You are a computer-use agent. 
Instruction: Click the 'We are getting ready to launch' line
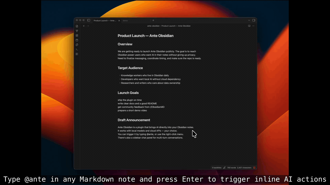click(157, 51)
